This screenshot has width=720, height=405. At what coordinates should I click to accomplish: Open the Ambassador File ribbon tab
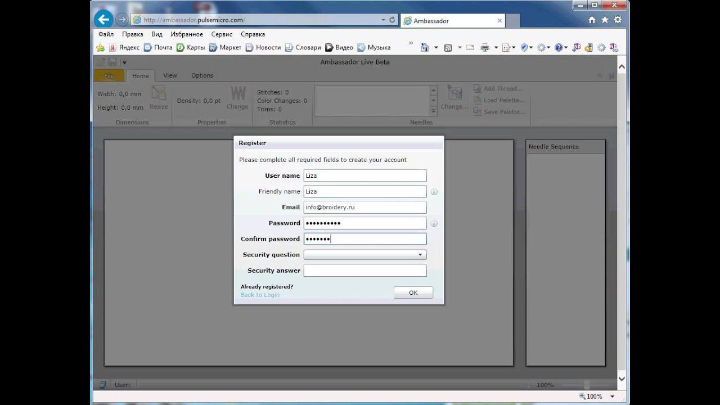pyautogui.click(x=109, y=75)
